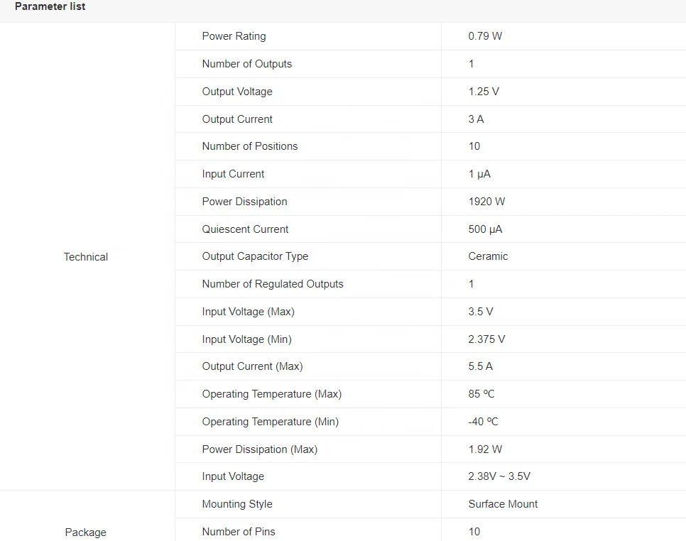Select the Power Rating label

point(234,36)
